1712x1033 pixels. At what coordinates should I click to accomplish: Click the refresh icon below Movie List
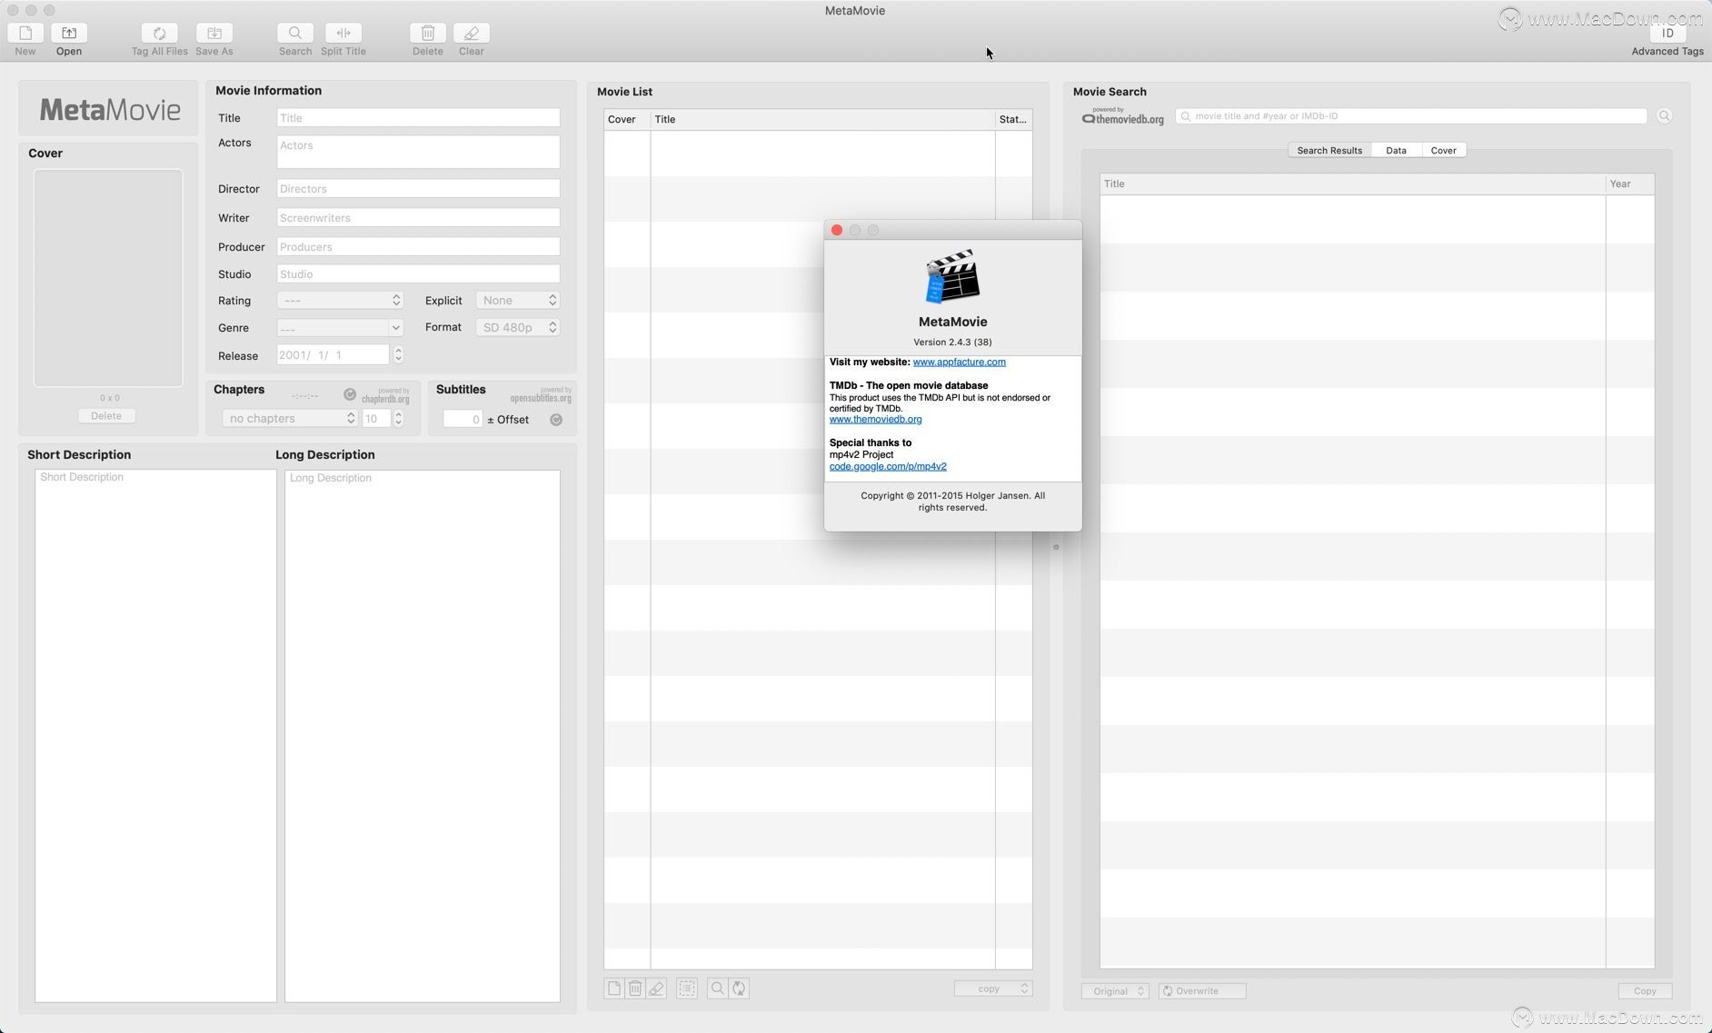(x=740, y=988)
